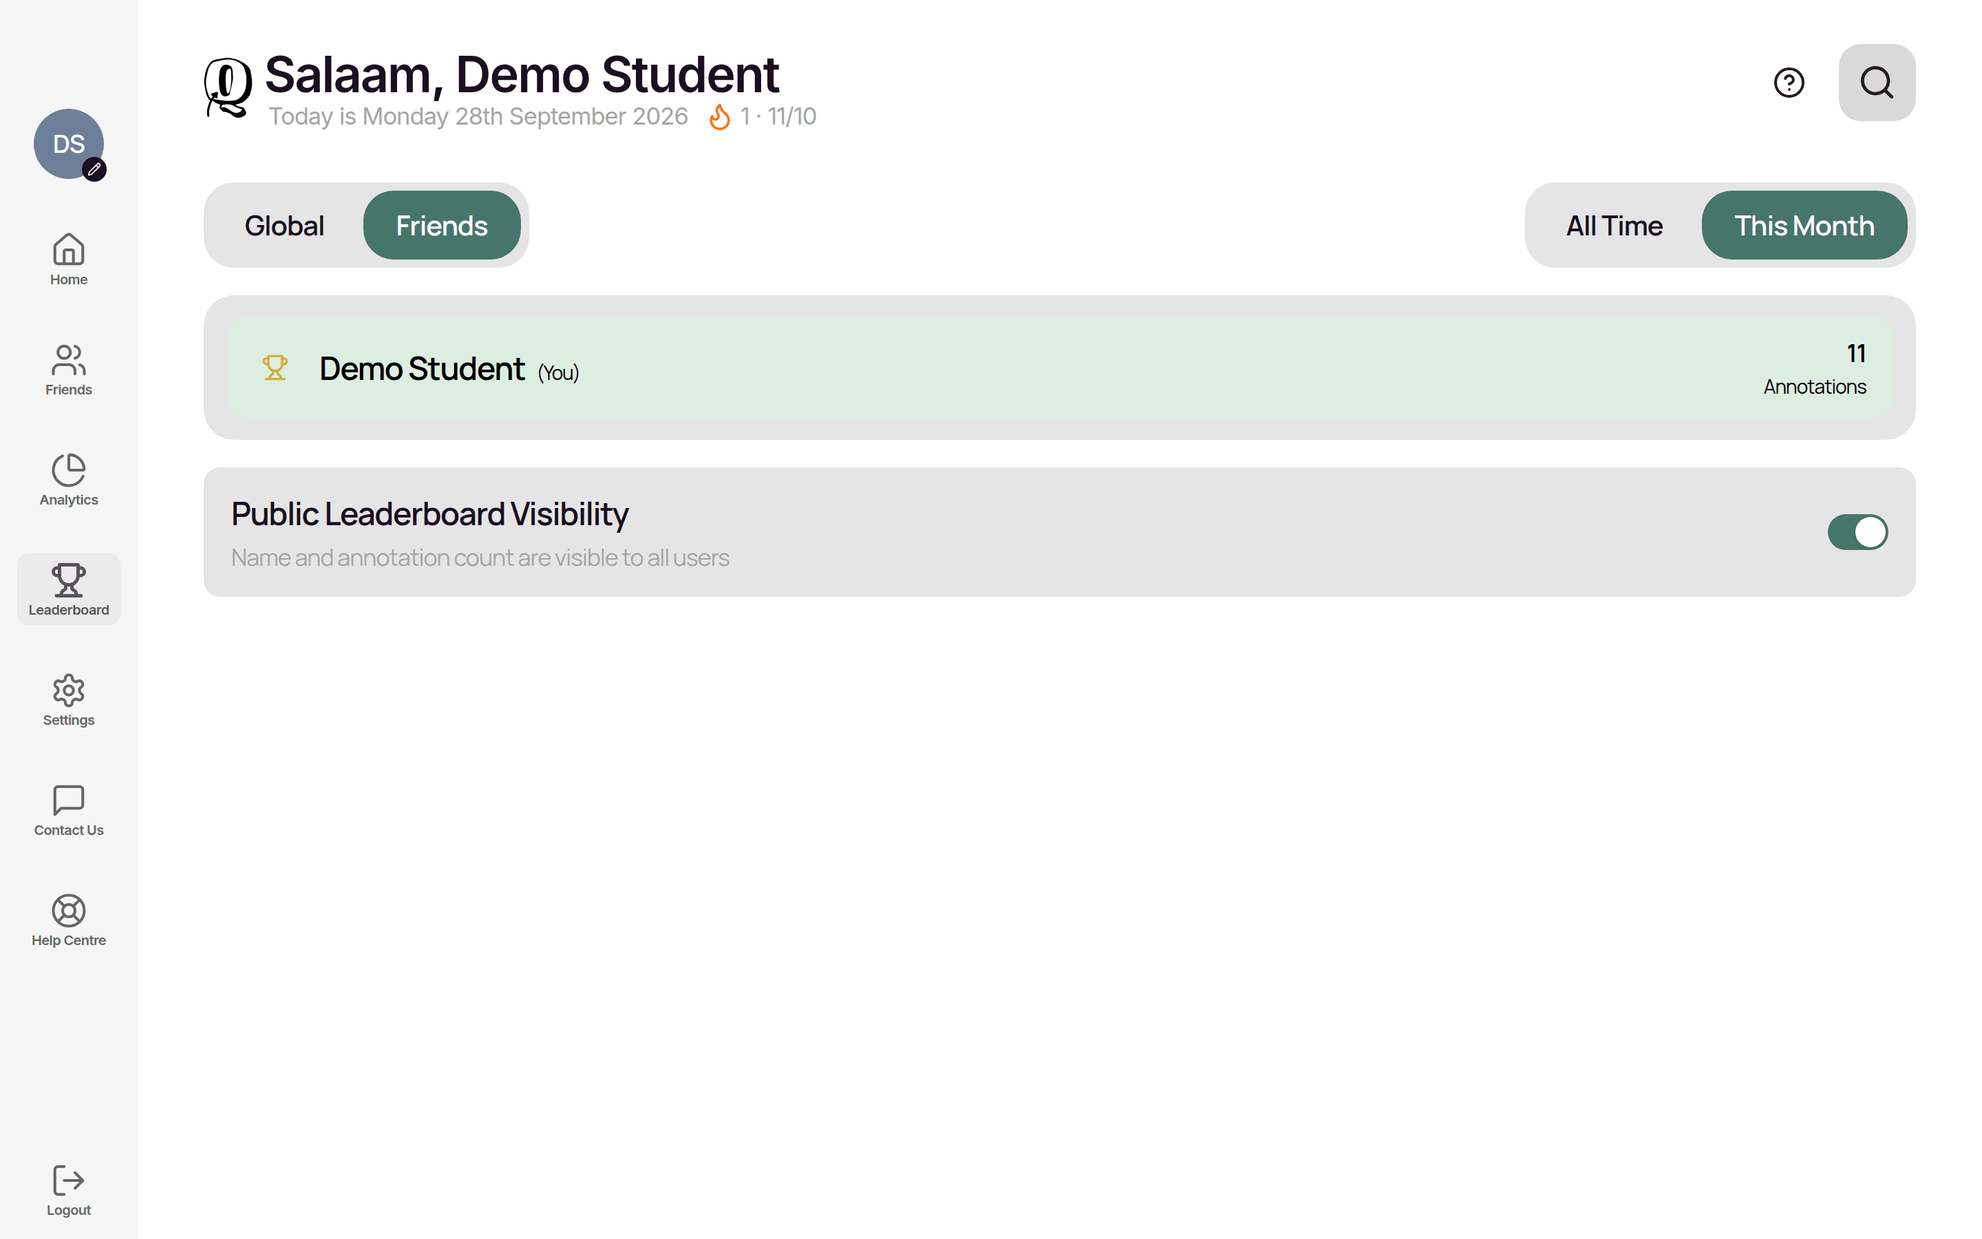Click the streak count 1 · 11/10

pyautogui.click(x=778, y=116)
